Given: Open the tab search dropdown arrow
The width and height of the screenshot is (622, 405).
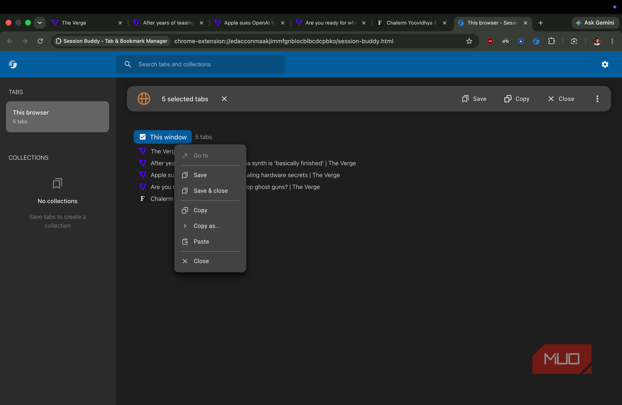Looking at the screenshot, I should (x=40, y=23).
